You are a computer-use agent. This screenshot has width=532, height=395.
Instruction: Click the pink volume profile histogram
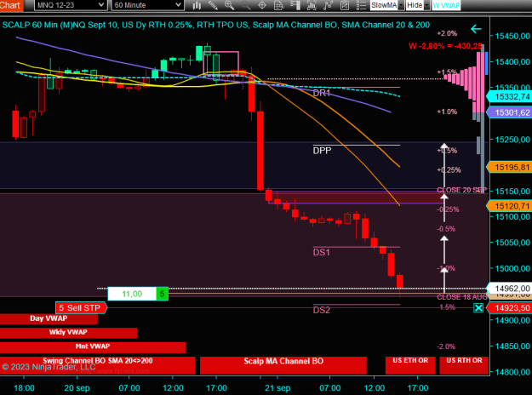[x=465, y=82]
